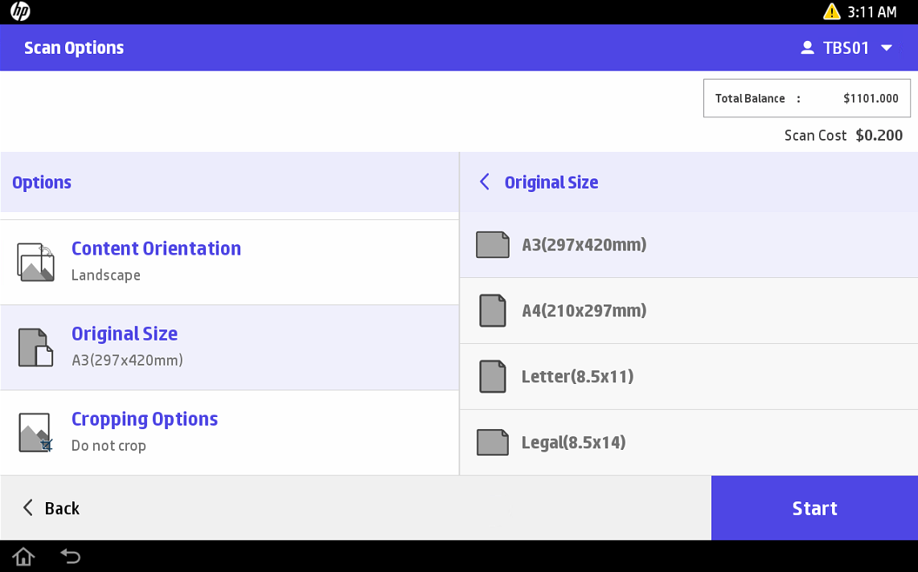The height and width of the screenshot is (572, 918).
Task: Select Legal(8.5x14) original size
Action: tap(573, 443)
